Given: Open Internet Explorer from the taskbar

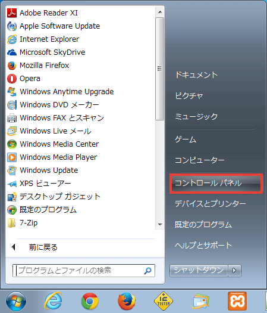Looking at the screenshot, I should point(53,301).
